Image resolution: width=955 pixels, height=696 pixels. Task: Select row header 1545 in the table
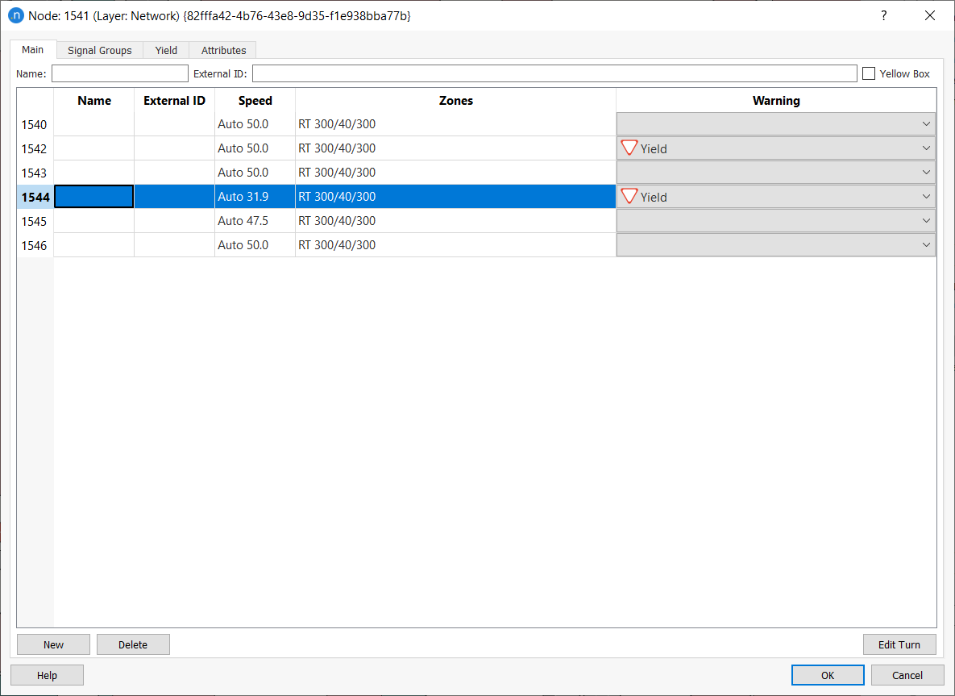click(x=35, y=221)
